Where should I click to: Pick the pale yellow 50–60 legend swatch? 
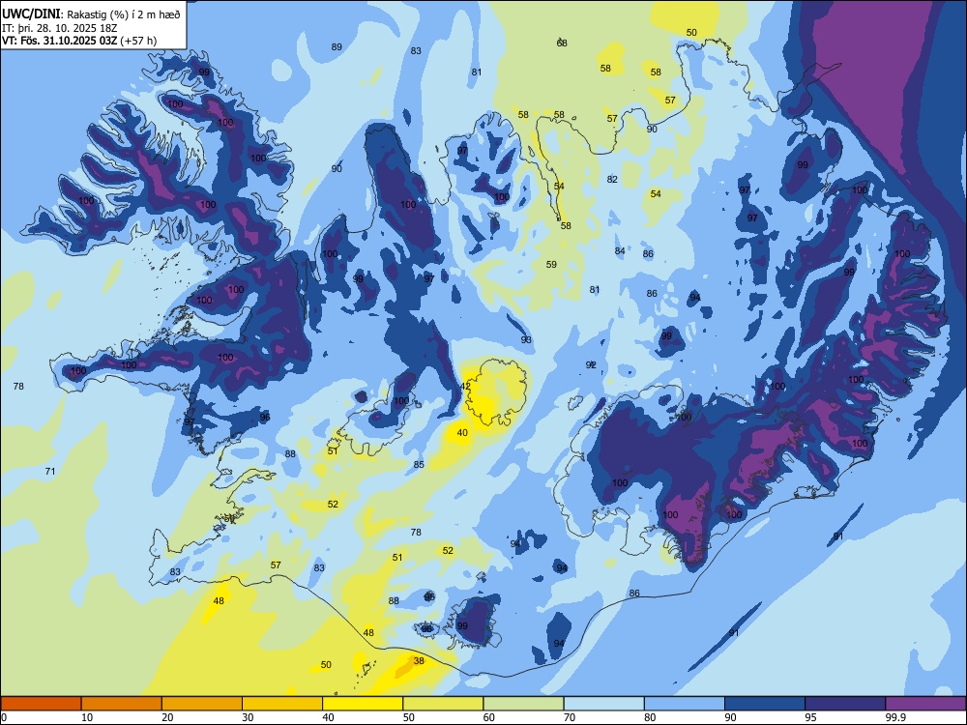pyautogui.click(x=443, y=704)
